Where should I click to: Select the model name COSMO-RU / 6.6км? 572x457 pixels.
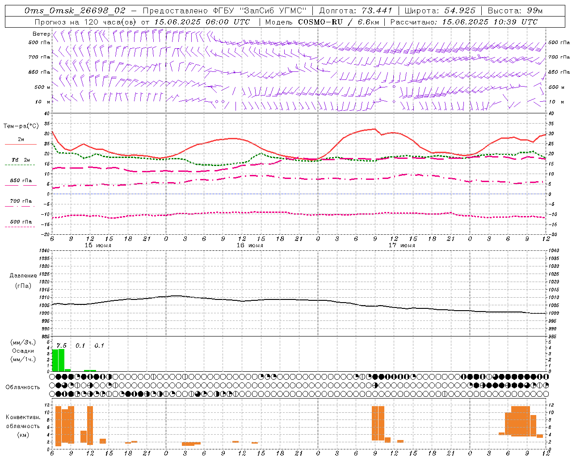339,21
